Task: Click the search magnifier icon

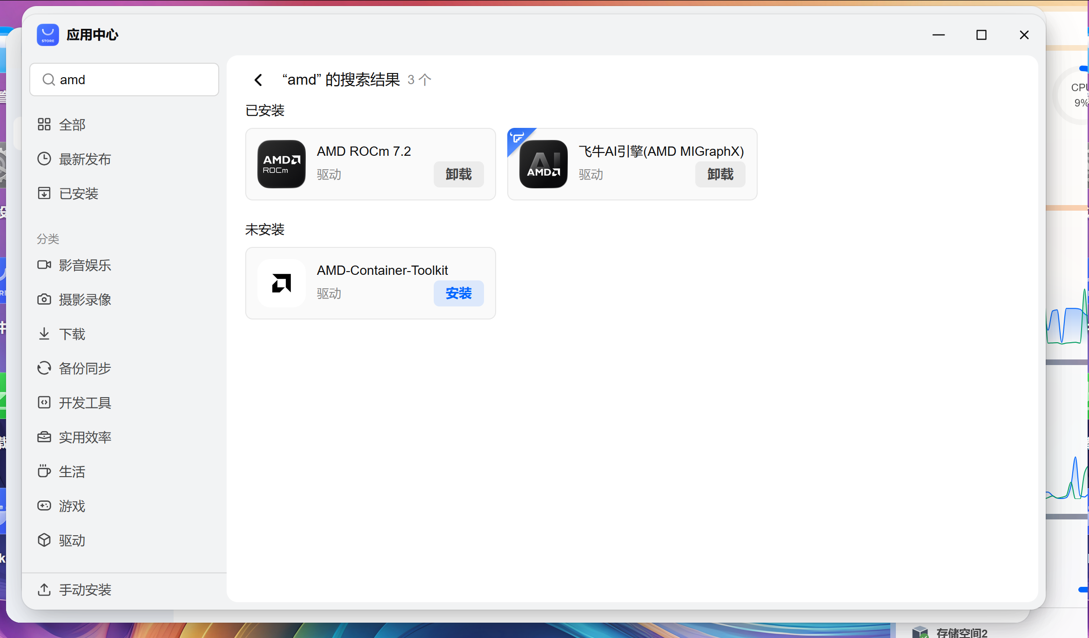Action: tap(48, 80)
